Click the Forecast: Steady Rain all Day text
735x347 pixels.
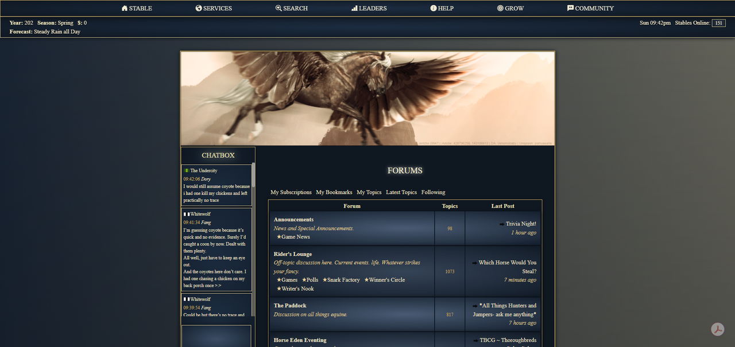pos(45,32)
